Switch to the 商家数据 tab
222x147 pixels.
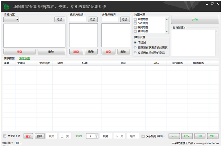(9, 58)
